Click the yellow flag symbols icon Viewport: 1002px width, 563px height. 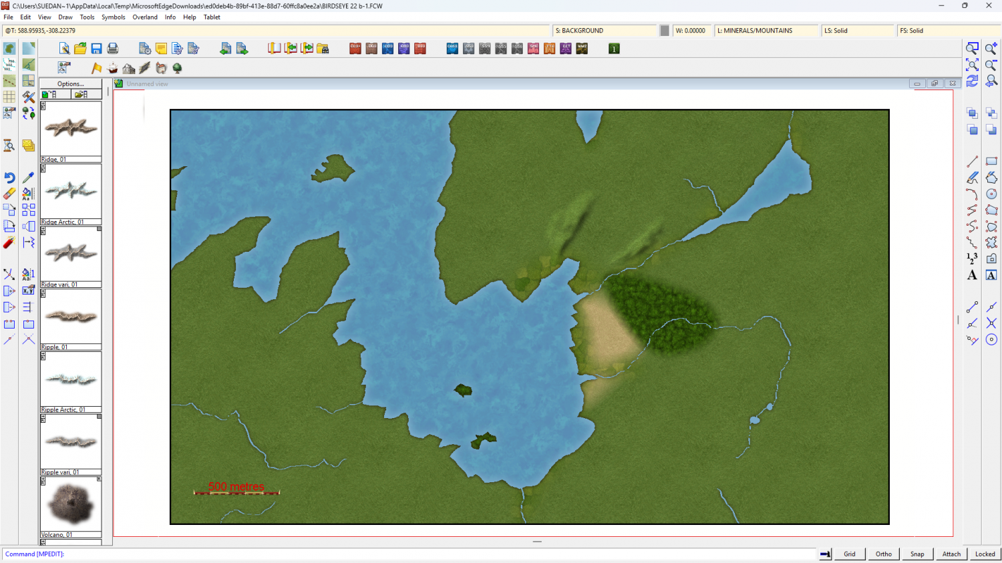pos(97,68)
